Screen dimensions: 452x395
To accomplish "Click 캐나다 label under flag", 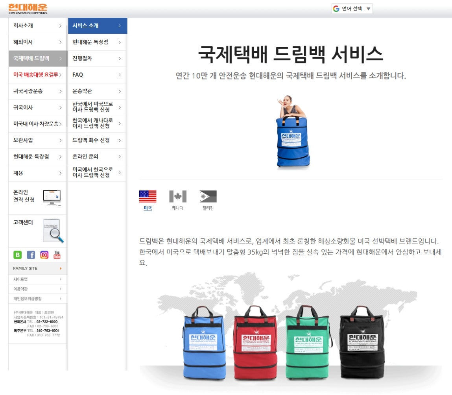I will 177,208.
